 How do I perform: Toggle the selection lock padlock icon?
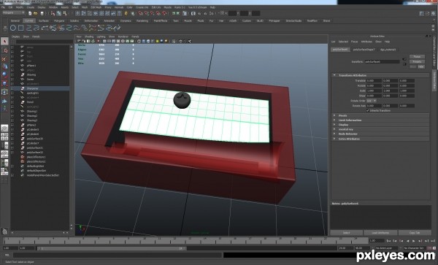tap(126, 13)
